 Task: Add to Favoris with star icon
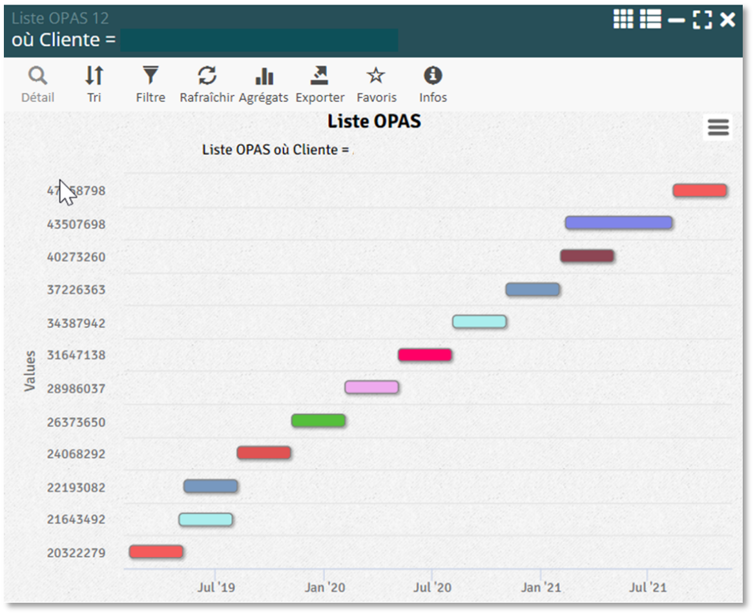pos(376,85)
